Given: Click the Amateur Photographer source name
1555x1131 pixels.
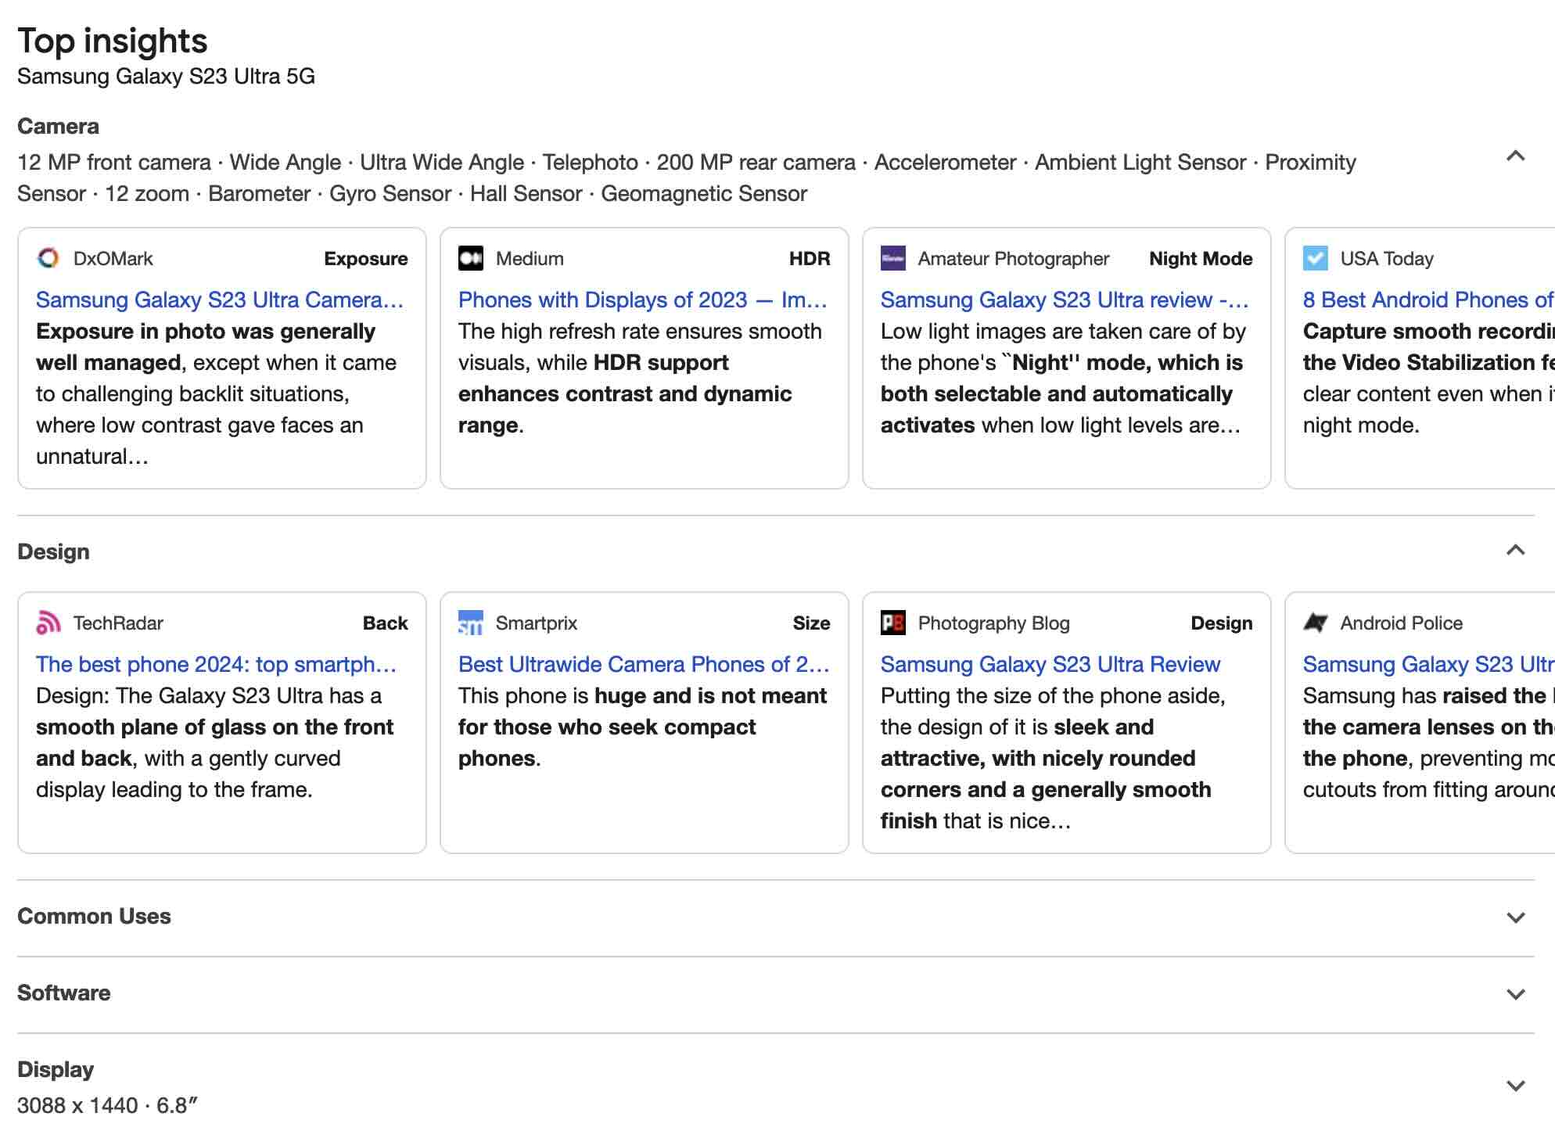Looking at the screenshot, I should tap(1014, 259).
